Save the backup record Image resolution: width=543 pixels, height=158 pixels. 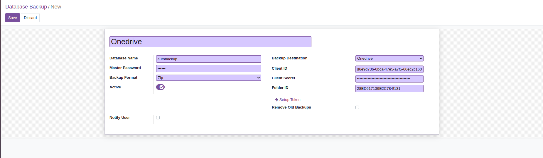13,18
